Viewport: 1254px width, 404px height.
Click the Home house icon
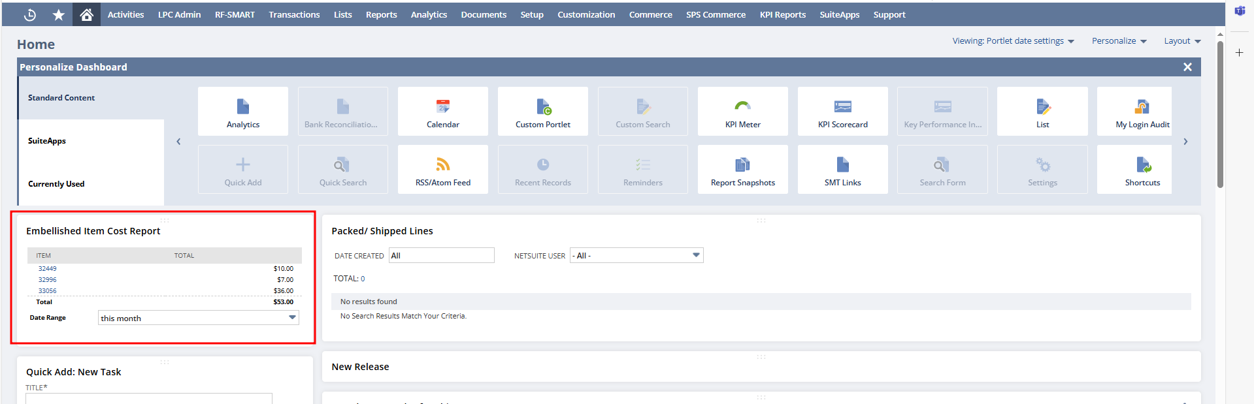click(86, 14)
